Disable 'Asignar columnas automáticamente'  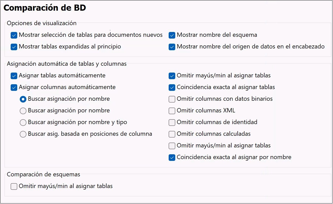14,88
